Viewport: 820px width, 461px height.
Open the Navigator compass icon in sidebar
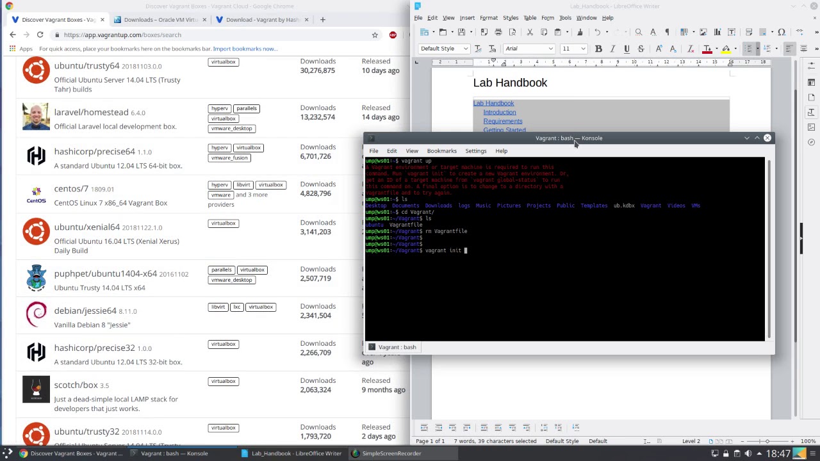click(811, 142)
